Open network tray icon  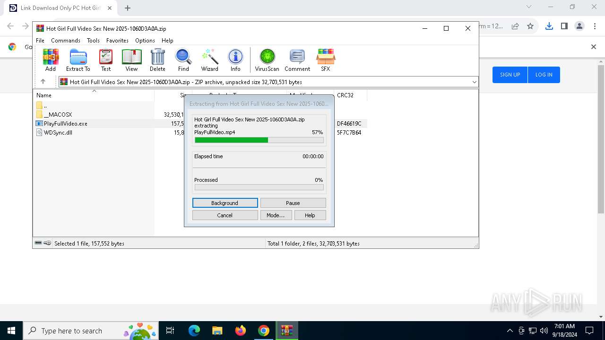click(533, 331)
